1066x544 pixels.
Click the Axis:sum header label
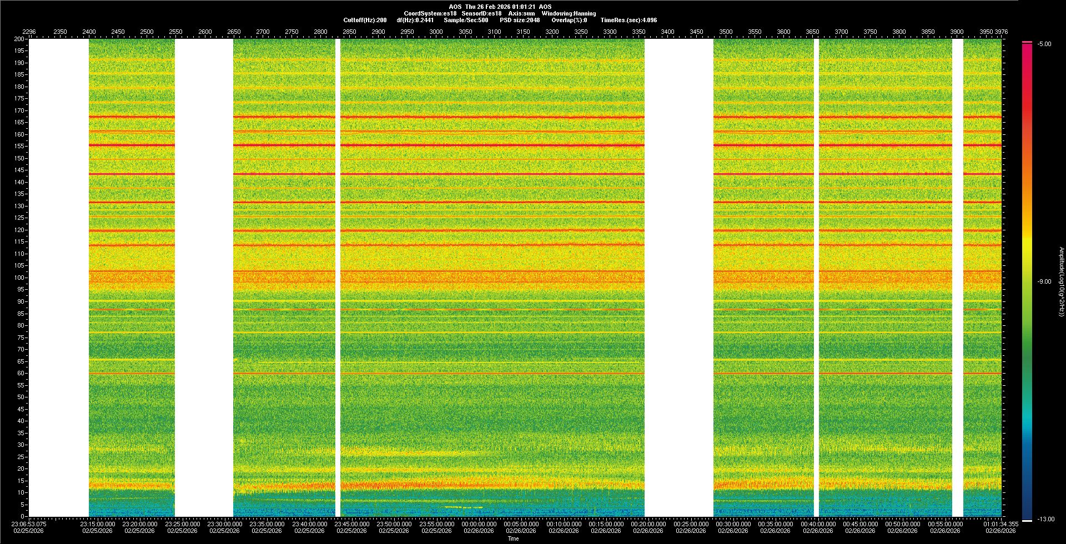(521, 13)
